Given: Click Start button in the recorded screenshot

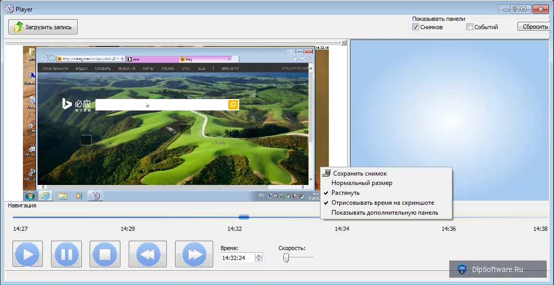Looking at the screenshot, I should coord(30,196).
